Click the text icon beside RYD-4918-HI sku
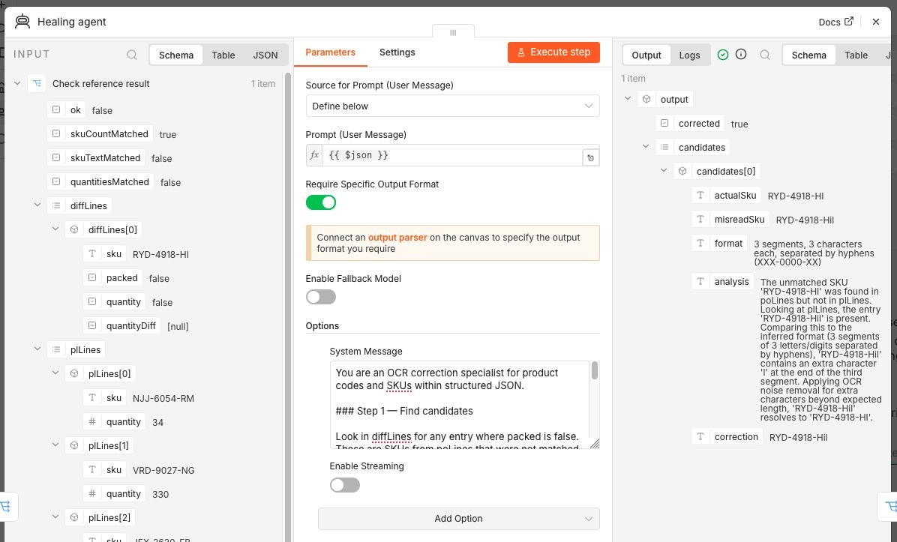897x542 pixels. click(x=92, y=254)
